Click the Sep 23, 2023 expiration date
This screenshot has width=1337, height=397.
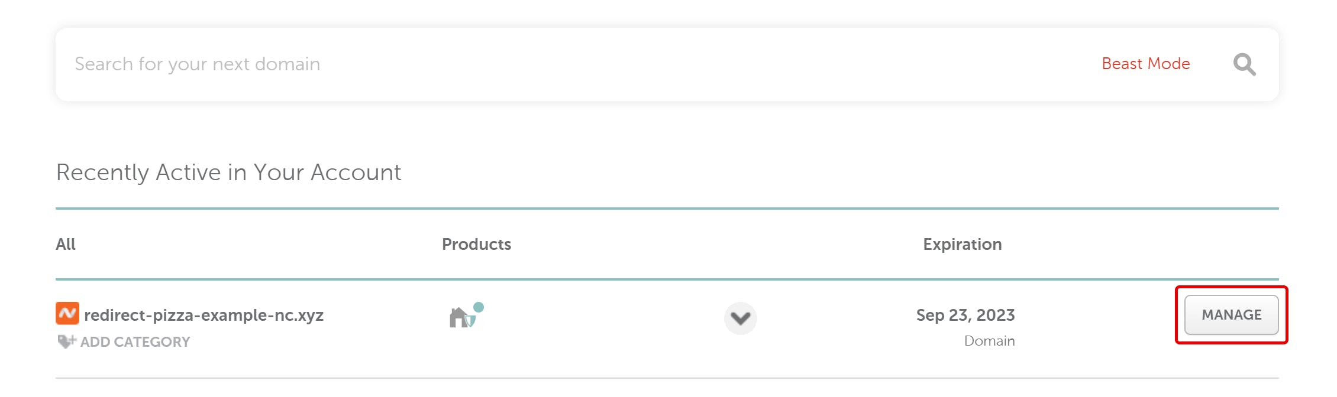coord(965,315)
